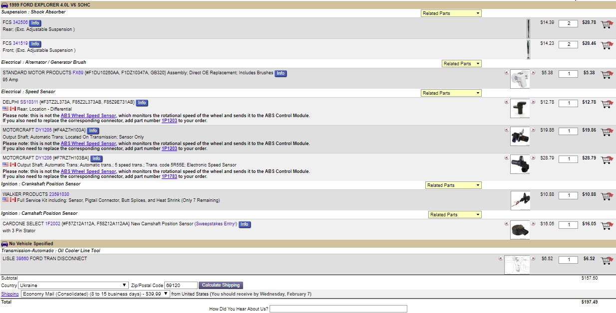The width and height of the screenshot is (616, 313).
Task: Show next image for Motorcraft DY1205
Action: pos(533,130)
